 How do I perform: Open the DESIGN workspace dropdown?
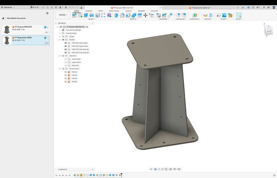[x=63, y=15]
